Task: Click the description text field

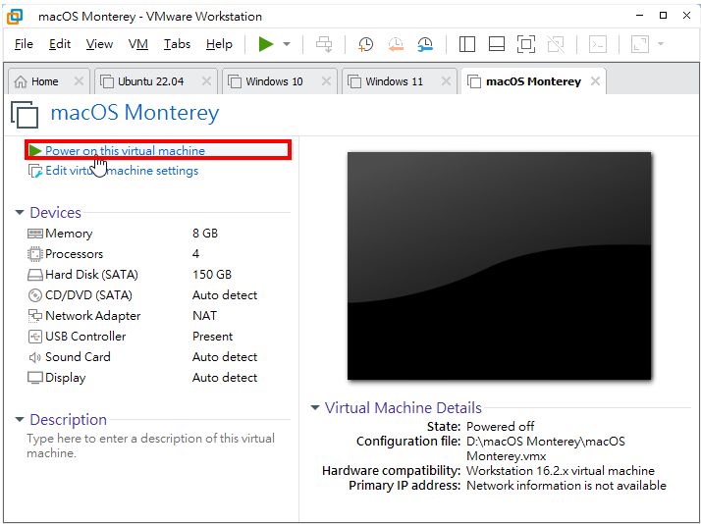Action: pos(150,445)
